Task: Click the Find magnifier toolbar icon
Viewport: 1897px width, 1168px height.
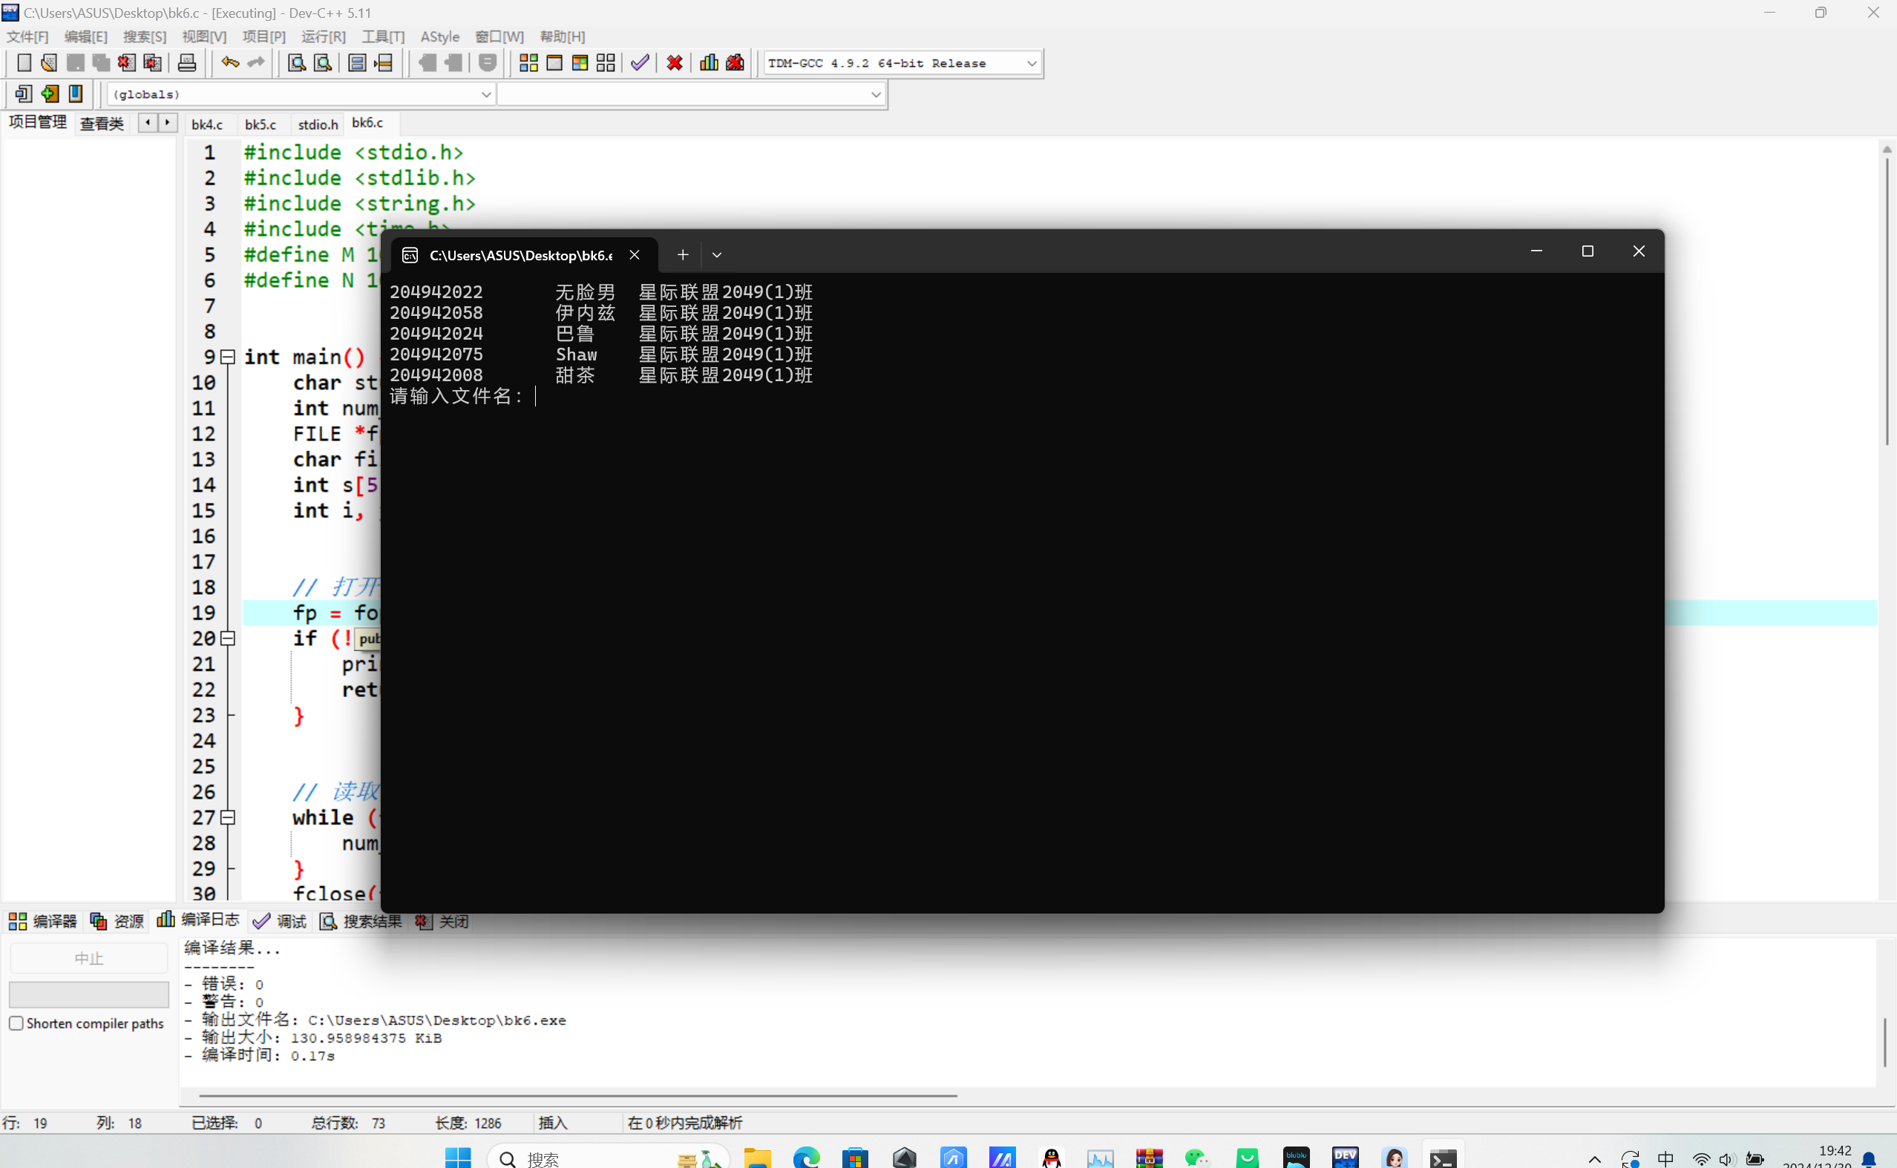Action: 296,63
